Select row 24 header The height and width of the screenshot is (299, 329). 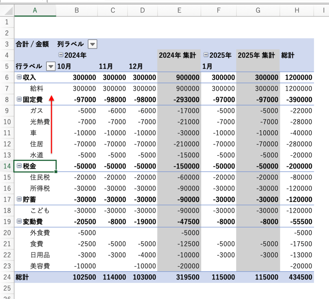7,277
